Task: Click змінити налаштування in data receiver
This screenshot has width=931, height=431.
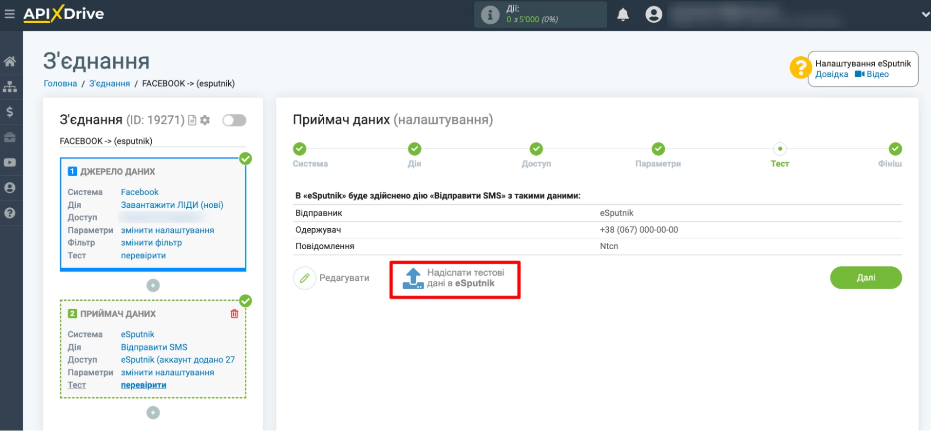Action: click(x=167, y=372)
